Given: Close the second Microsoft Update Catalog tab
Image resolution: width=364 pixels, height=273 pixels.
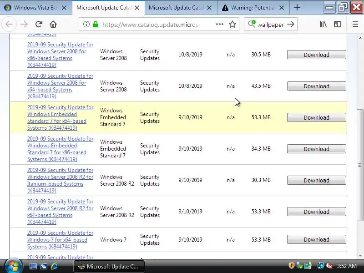Looking at the screenshot, I should pyautogui.click(x=209, y=8).
